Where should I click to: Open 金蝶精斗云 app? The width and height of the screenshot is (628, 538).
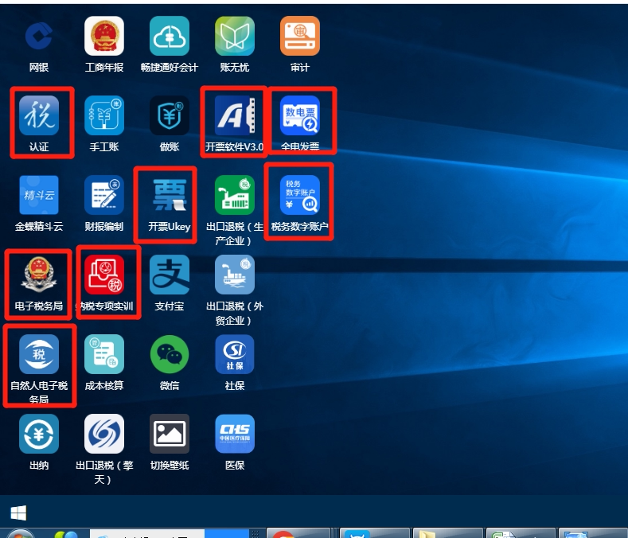coord(39,195)
